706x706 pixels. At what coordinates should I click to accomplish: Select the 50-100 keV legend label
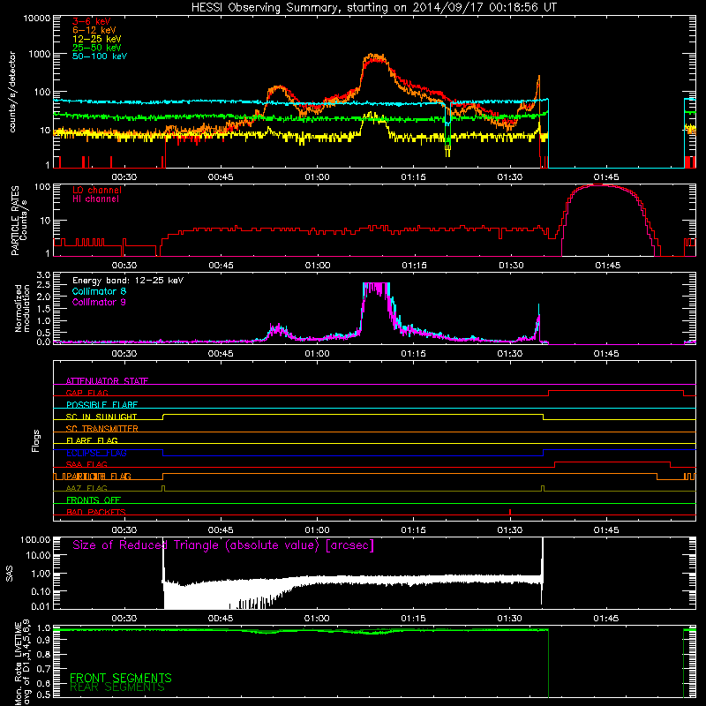(100, 56)
